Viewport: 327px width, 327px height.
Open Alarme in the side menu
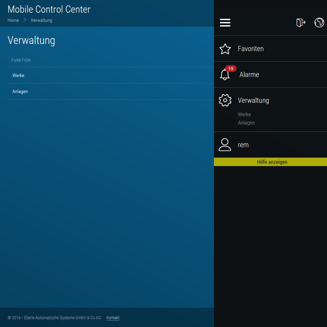coord(249,74)
